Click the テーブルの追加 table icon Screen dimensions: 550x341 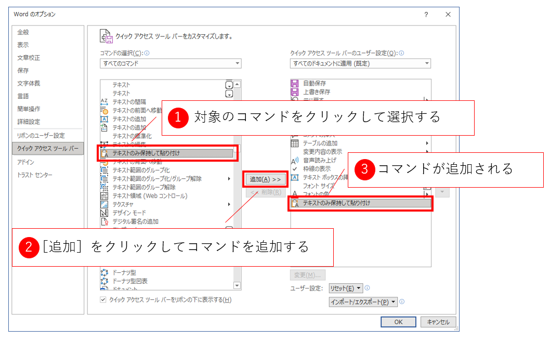(295, 143)
